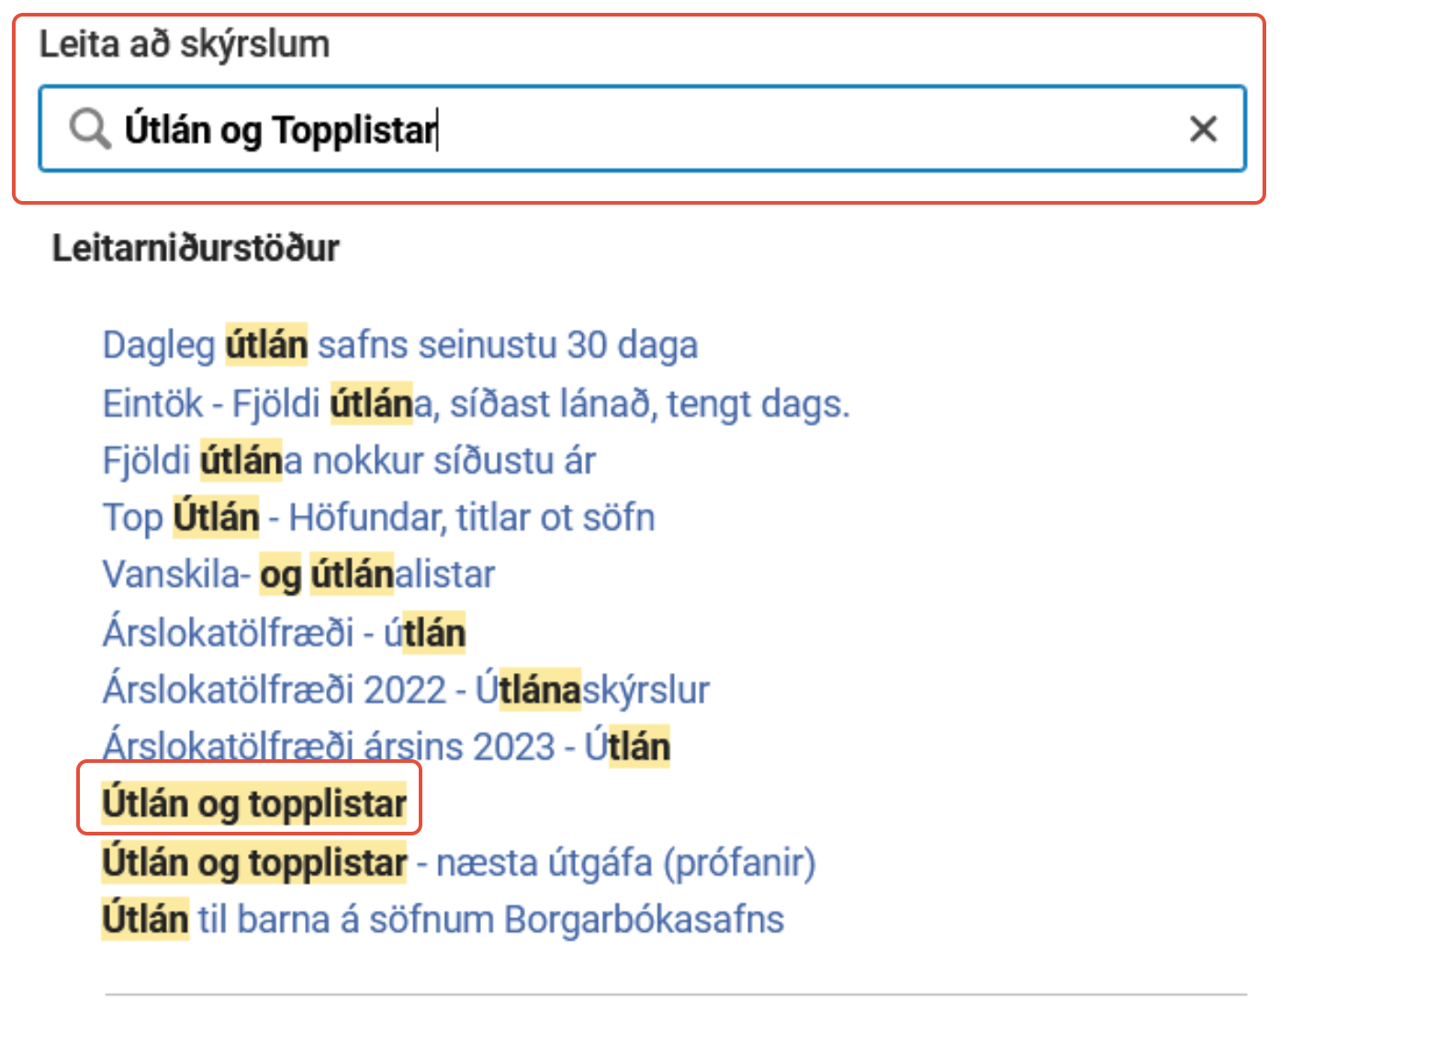
Task: Open the 'Árslokatölfræði - útlán' link
Action: coord(284,633)
